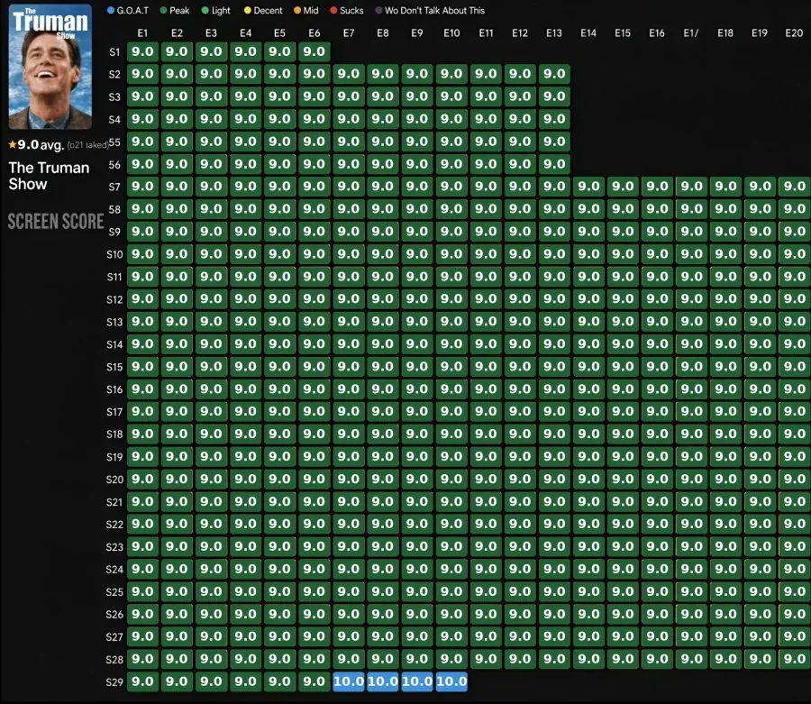Click the S10 E3 rating cell
Screen dimensions: 811x704
211,254
